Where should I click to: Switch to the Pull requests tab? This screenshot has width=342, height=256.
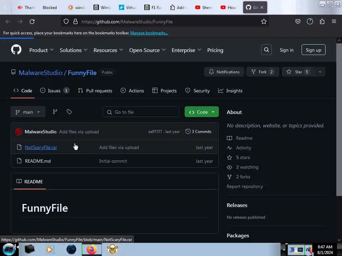click(95, 91)
